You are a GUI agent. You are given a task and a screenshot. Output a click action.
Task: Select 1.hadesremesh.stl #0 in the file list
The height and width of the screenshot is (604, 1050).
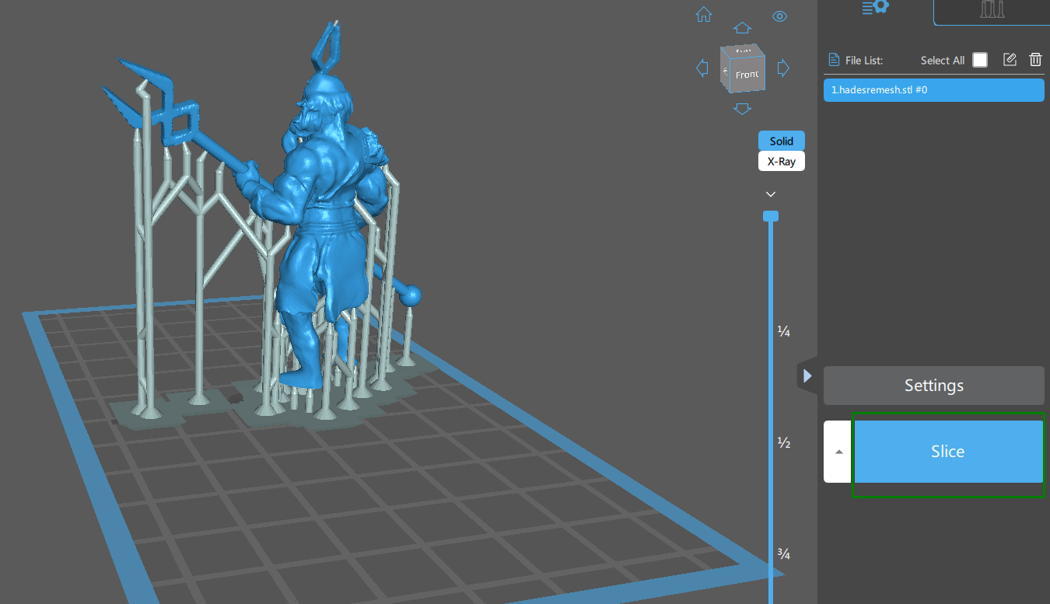pos(933,90)
